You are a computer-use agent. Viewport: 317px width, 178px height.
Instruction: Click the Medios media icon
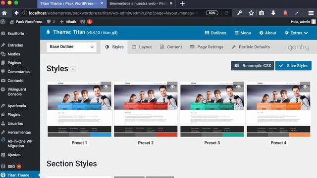[x=3, y=54]
